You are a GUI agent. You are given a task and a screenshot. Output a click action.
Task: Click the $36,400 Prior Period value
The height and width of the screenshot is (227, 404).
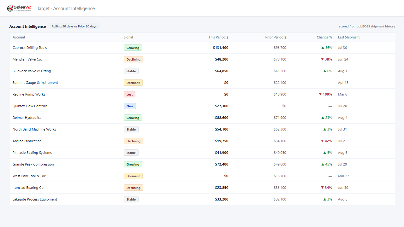(x=280, y=188)
